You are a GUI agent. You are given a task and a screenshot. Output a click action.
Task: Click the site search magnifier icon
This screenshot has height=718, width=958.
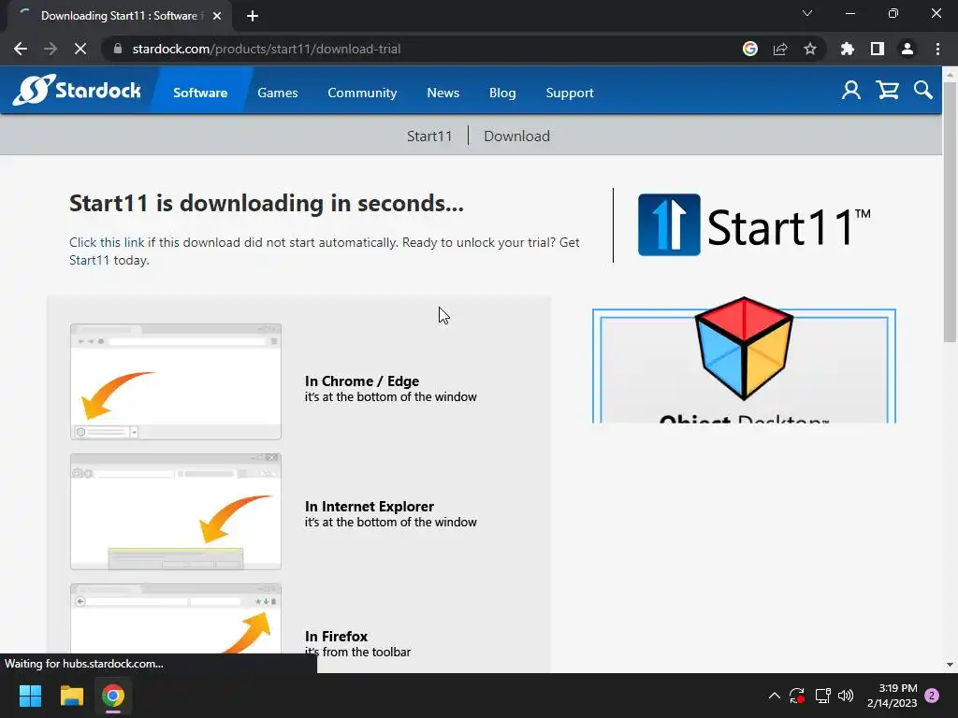(923, 91)
